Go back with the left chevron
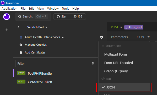The height and width of the screenshot is (95, 157). pos(18,27)
